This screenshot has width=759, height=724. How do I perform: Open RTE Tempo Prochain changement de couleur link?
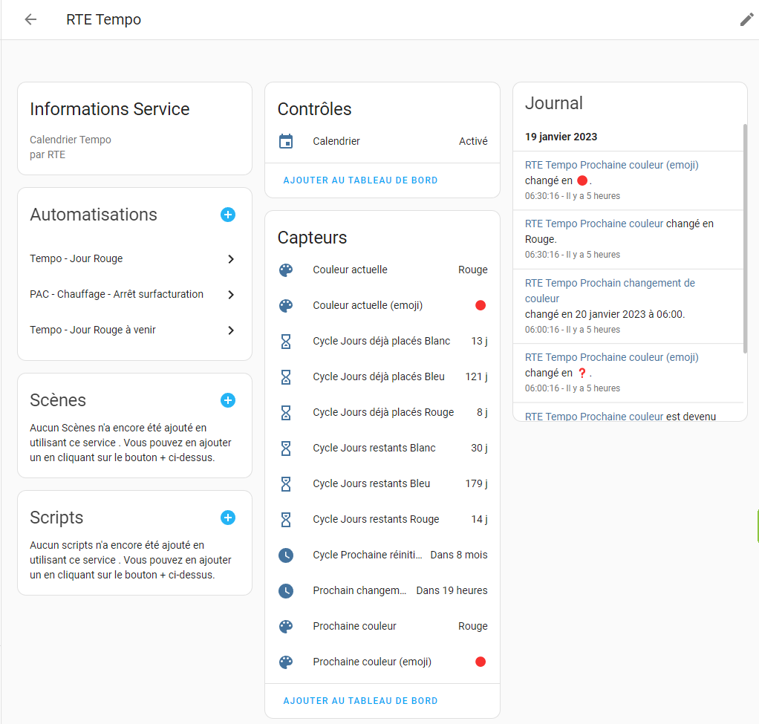[x=610, y=290]
